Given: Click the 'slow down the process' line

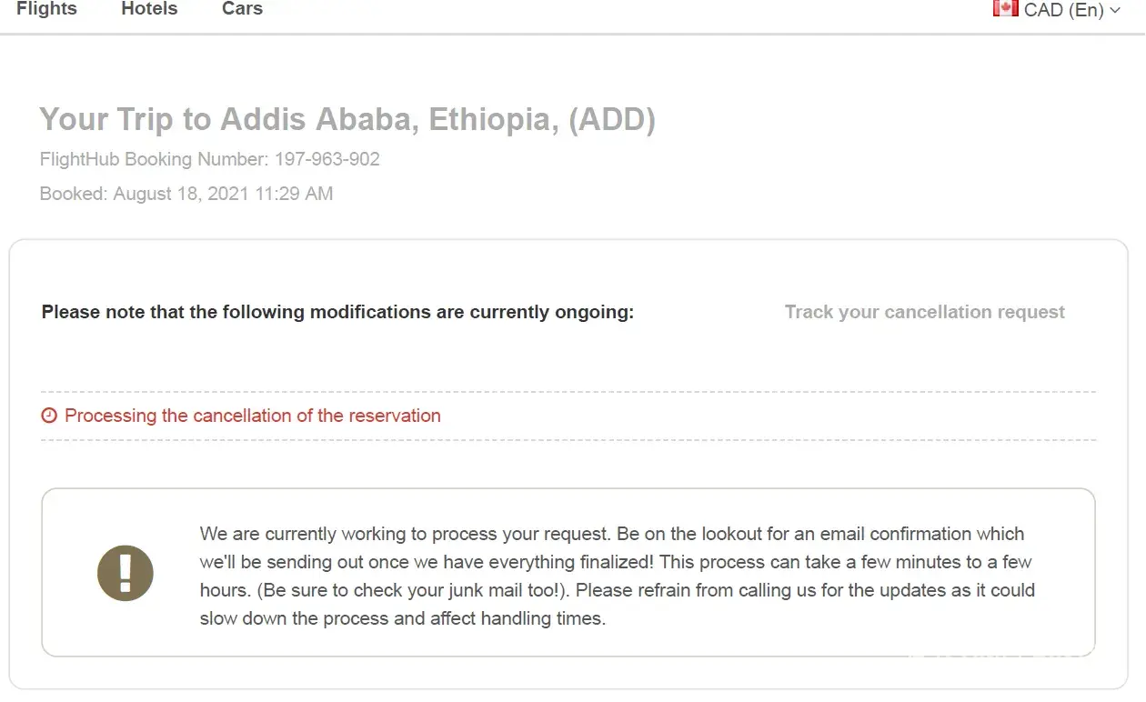Looking at the screenshot, I should 402,618.
